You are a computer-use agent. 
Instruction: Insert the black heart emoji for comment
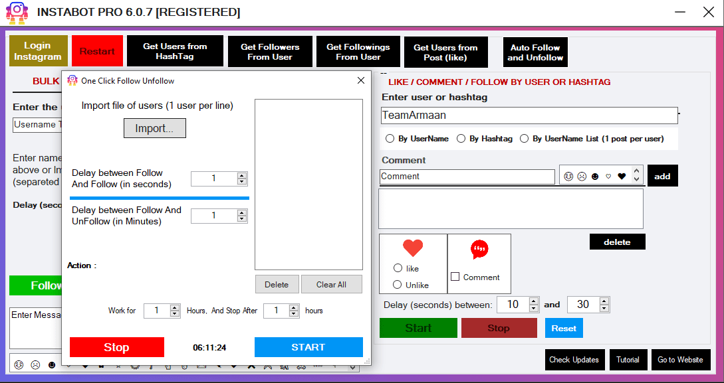[x=622, y=176]
